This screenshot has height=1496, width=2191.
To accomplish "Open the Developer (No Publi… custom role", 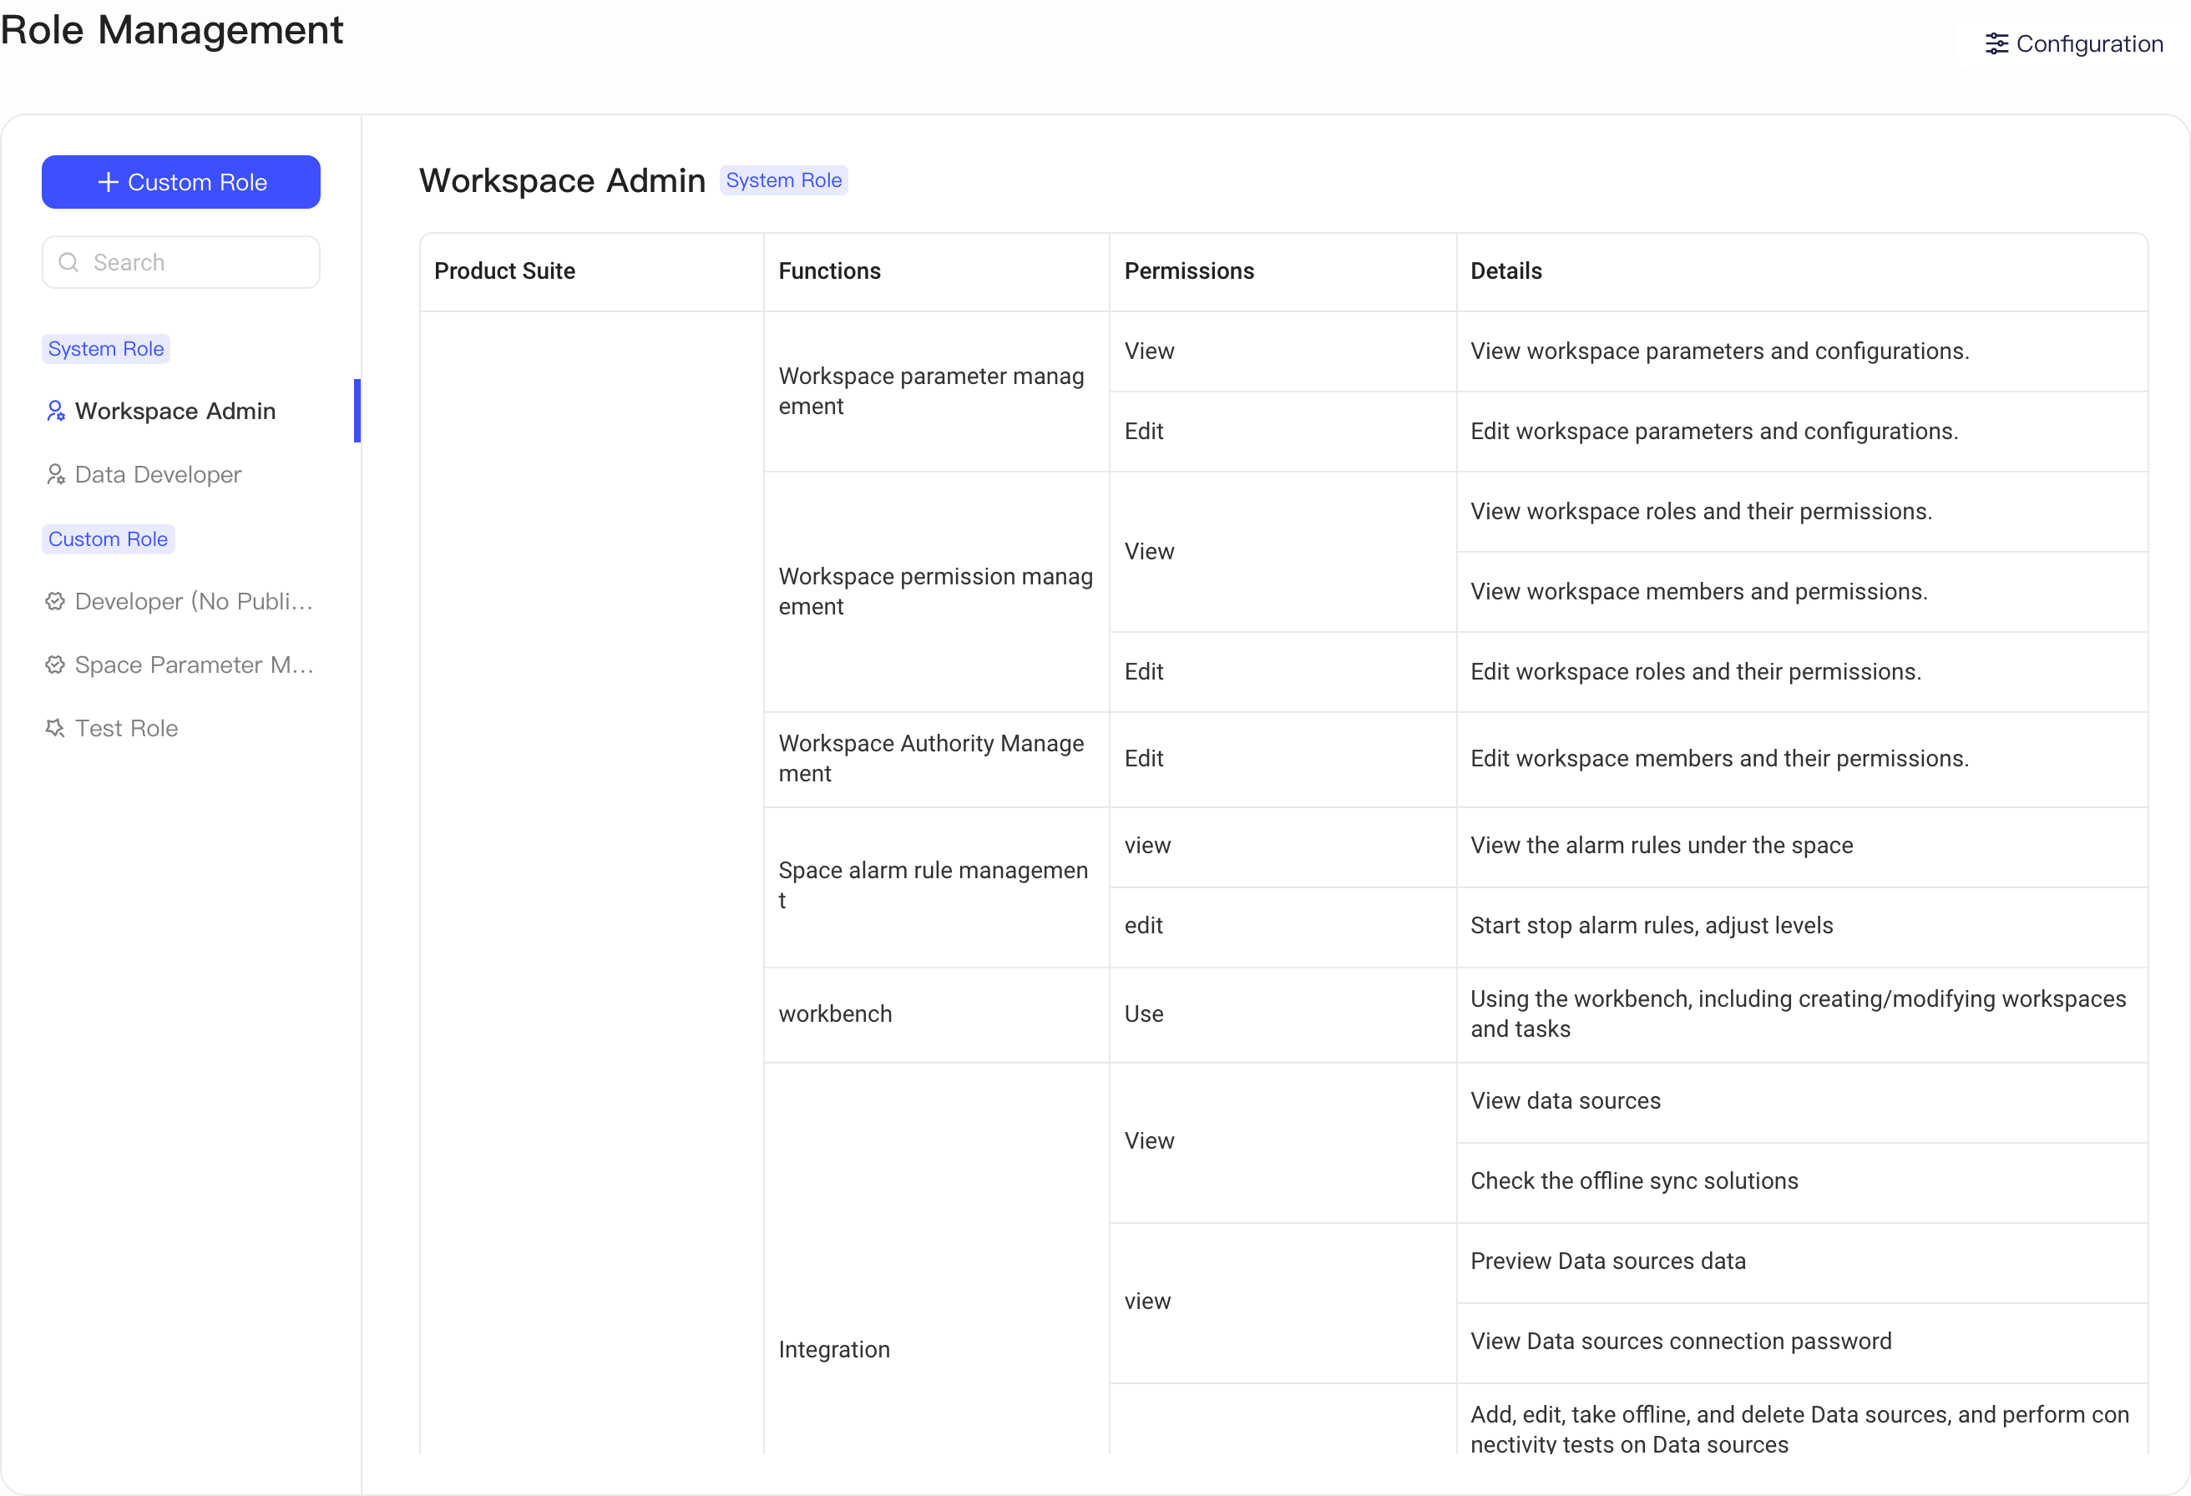I will 181,601.
